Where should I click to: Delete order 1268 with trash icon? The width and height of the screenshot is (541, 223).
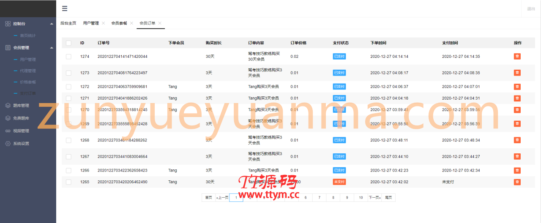[x=517, y=140]
